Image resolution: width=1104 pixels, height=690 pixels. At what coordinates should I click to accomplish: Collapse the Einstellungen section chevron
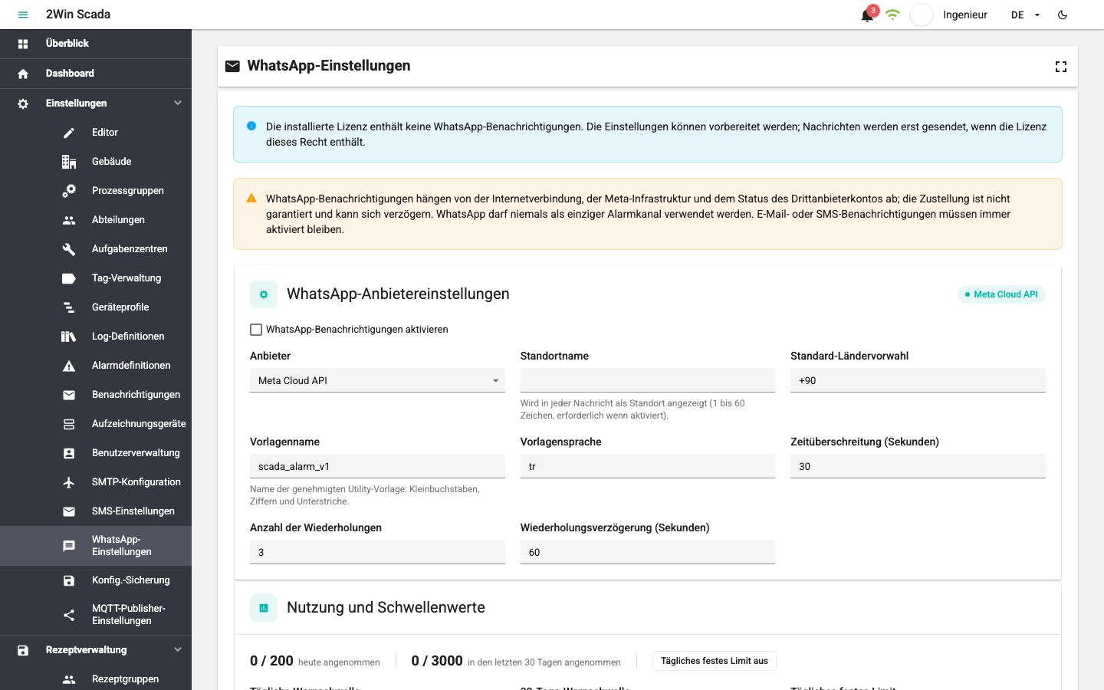178,103
